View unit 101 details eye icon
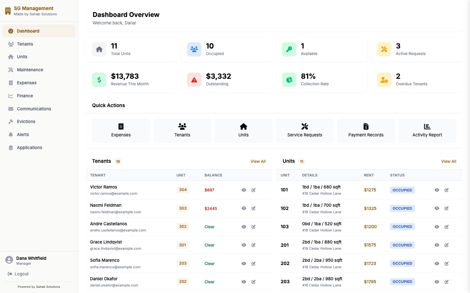 pyautogui.click(x=437, y=190)
